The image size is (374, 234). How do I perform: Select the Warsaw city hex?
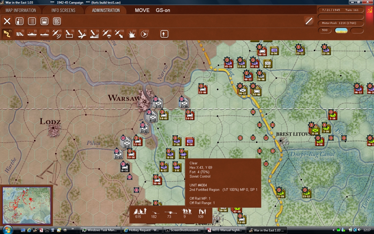pyautogui.click(x=145, y=101)
